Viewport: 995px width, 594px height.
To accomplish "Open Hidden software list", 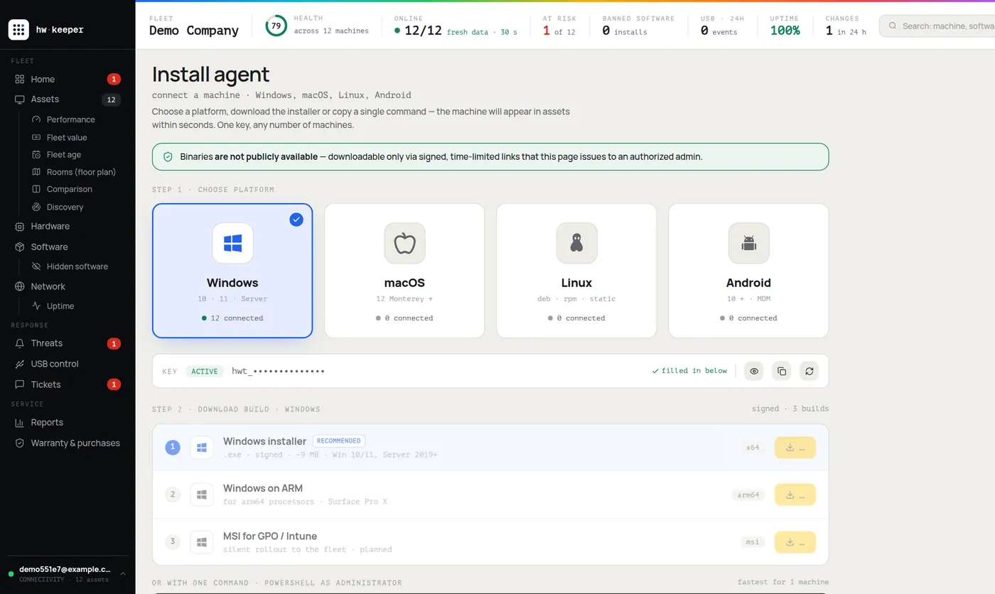I will coord(77,266).
